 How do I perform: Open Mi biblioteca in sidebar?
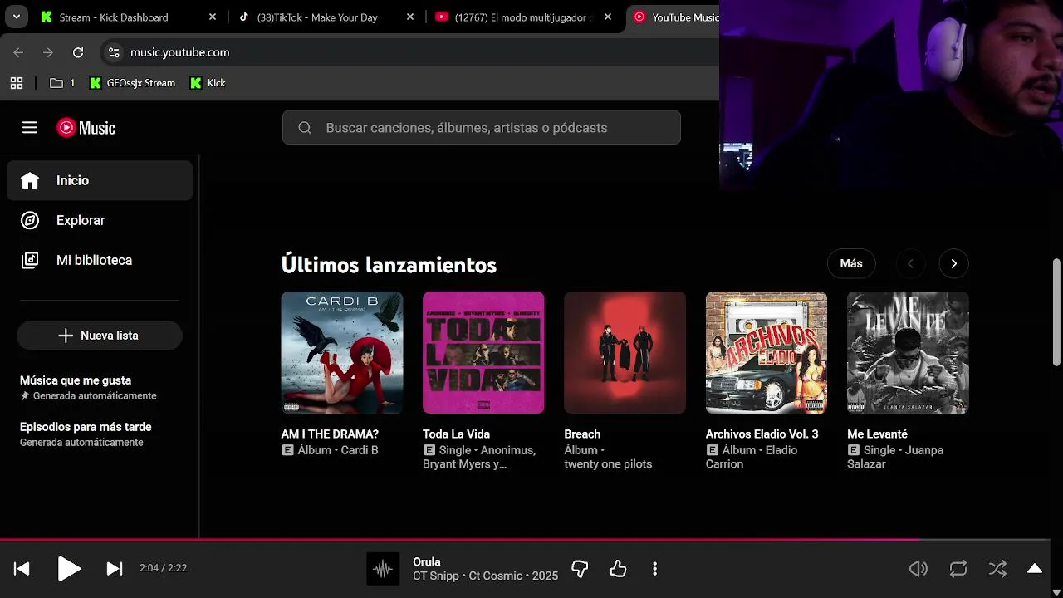pyautogui.click(x=100, y=260)
